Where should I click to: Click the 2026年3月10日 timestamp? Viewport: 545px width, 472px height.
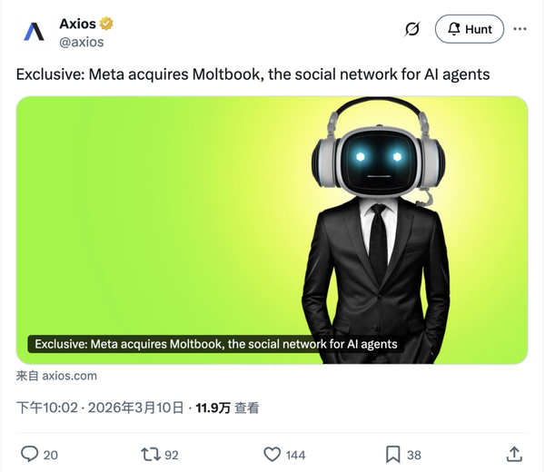tap(135, 408)
